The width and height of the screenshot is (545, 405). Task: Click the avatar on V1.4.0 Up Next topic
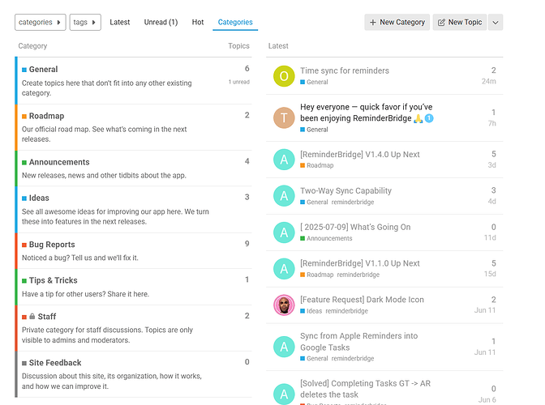284,160
